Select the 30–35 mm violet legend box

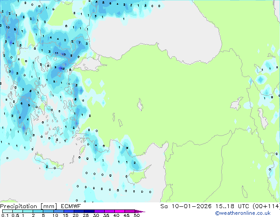click(x=99, y=211)
